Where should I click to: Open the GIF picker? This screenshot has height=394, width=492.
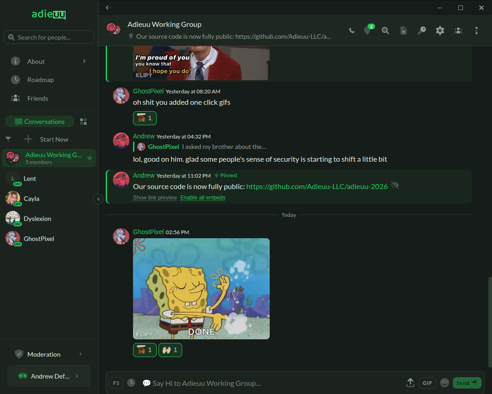[427, 383]
